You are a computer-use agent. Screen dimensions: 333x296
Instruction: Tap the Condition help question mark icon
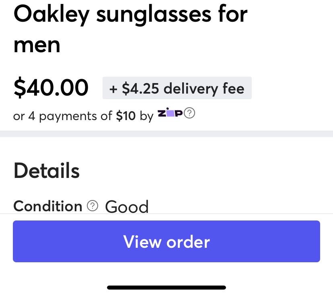coord(92,206)
